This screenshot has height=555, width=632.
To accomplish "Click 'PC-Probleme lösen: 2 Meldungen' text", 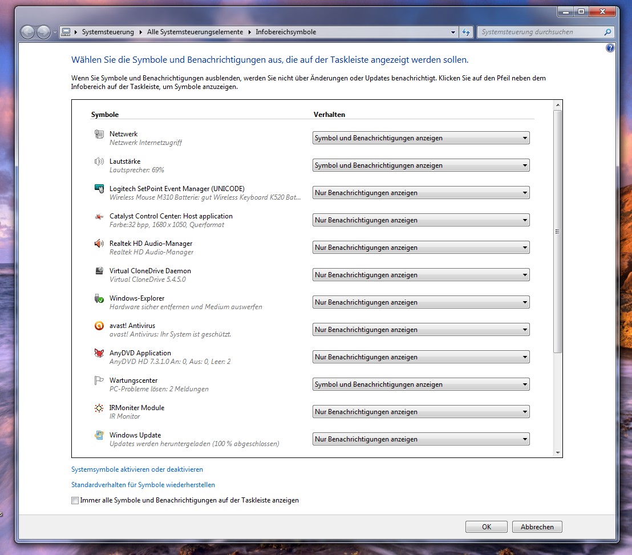I will click(159, 390).
